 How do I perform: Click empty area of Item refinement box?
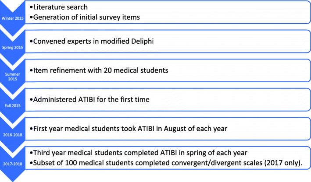238,70
